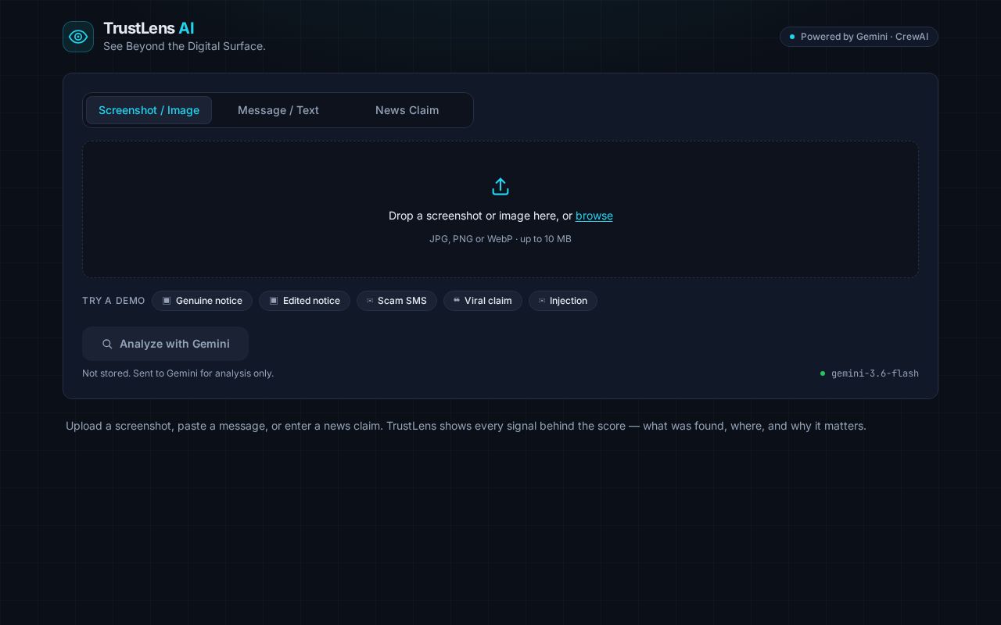Click the 'See Beyond the Digital Surface.' tagline
This screenshot has width=1001, height=625.
[185, 46]
